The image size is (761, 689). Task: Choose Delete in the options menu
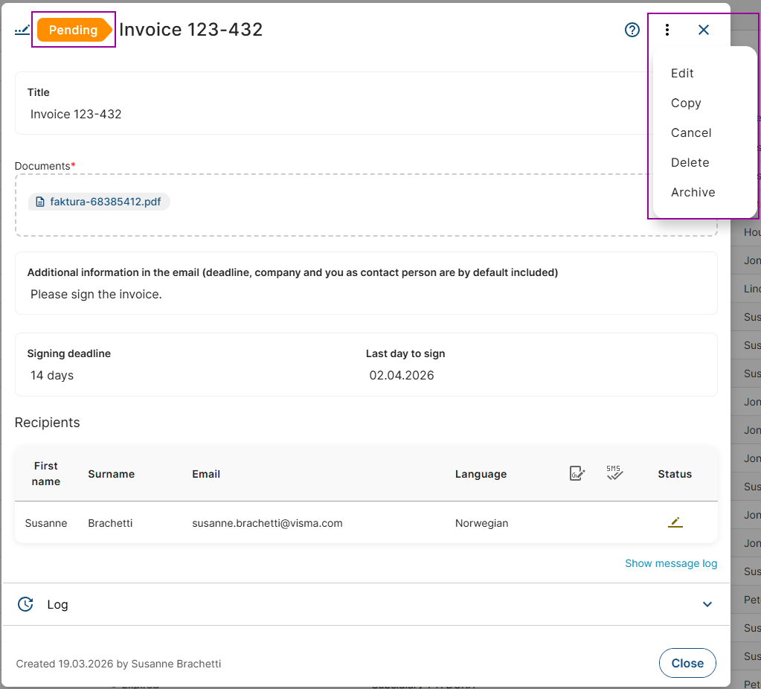click(x=690, y=162)
